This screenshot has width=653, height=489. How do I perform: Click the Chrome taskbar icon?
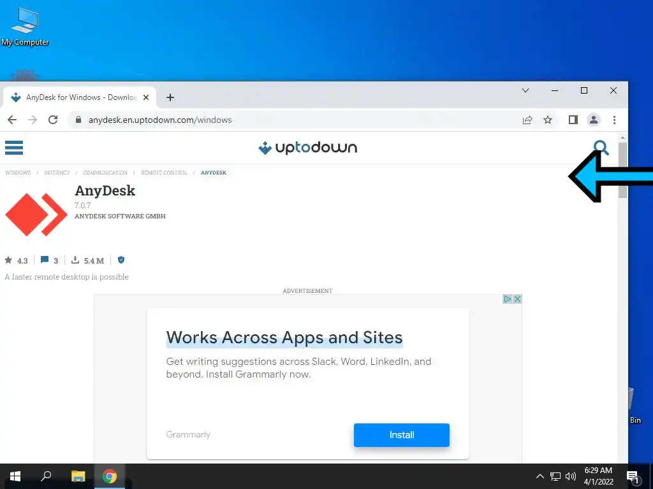pos(110,476)
